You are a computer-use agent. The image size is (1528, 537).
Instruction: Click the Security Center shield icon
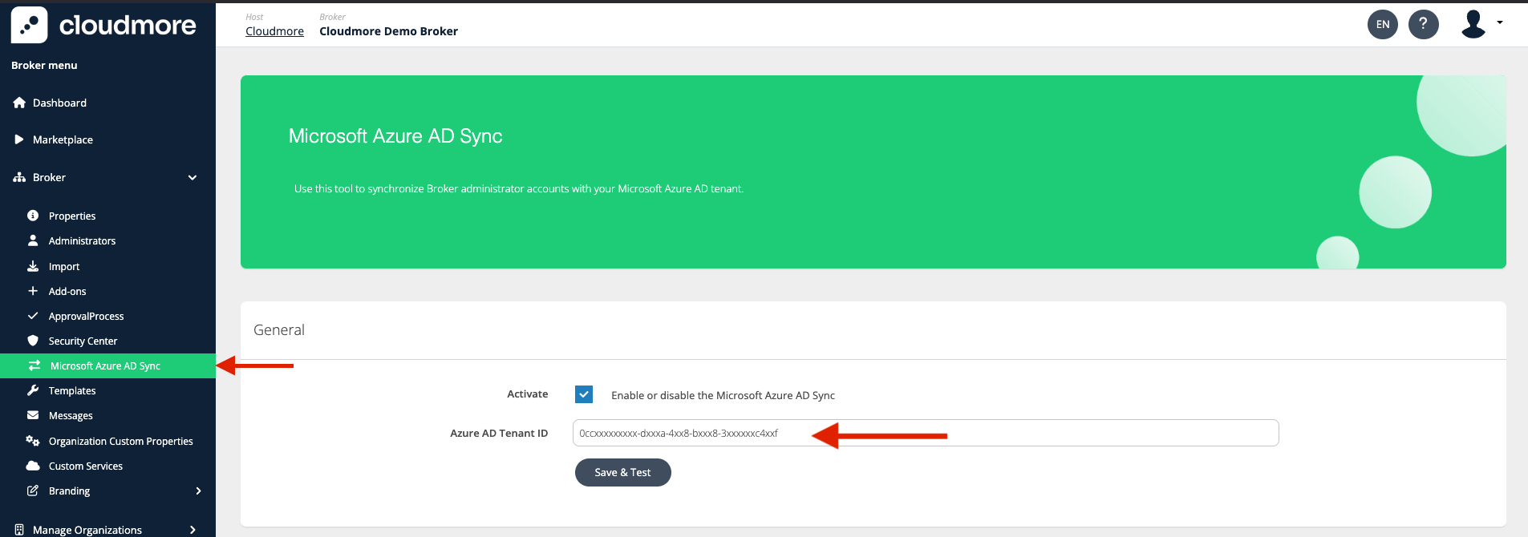pyautogui.click(x=33, y=341)
